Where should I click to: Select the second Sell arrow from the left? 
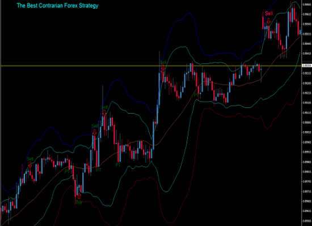[x=95, y=132]
